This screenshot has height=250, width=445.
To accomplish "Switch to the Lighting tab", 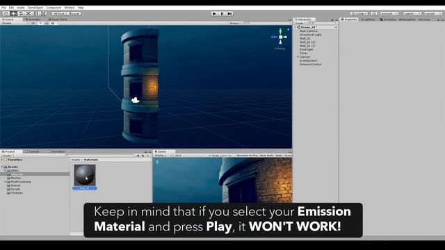I will pos(368,19).
